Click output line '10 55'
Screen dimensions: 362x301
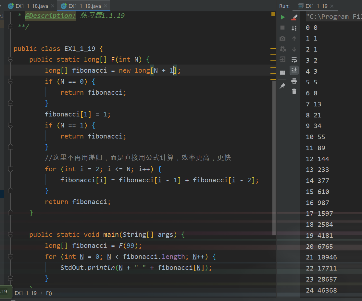point(315,137)
